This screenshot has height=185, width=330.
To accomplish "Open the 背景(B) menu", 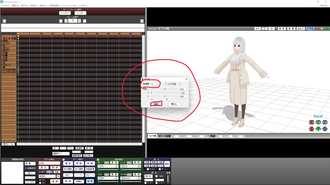I will 33,5.
